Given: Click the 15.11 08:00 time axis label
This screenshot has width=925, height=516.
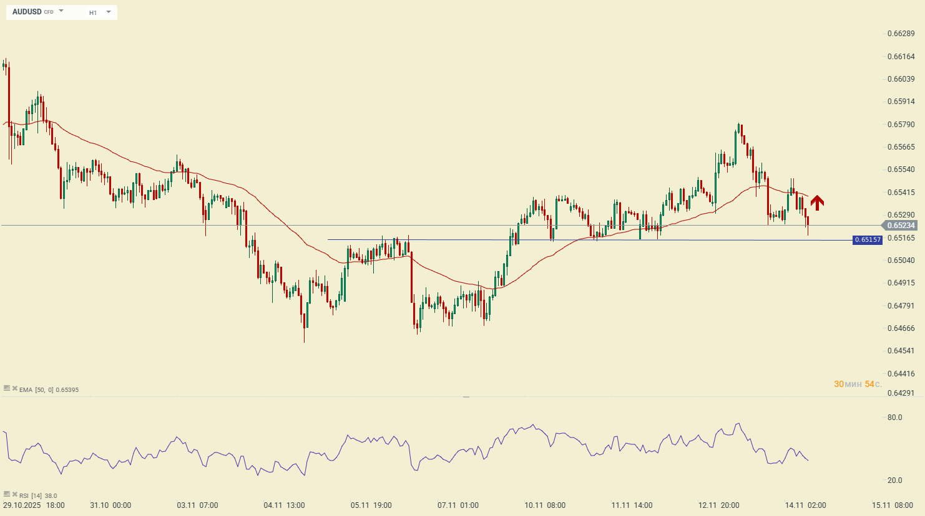Looking at the screenshot, I should (x=892, y=505).
